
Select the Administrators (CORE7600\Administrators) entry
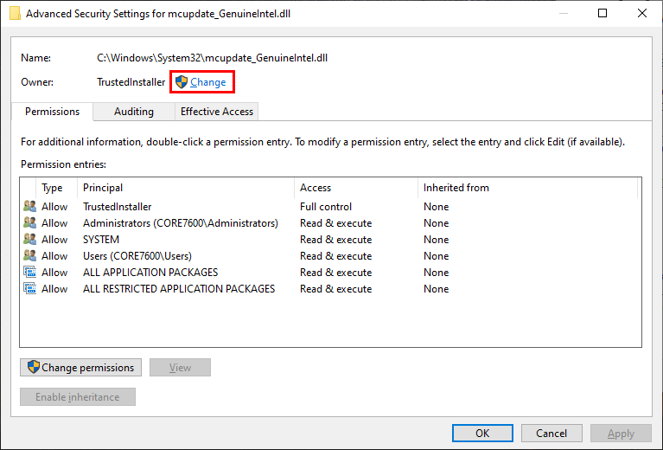(x=330, y=223)
